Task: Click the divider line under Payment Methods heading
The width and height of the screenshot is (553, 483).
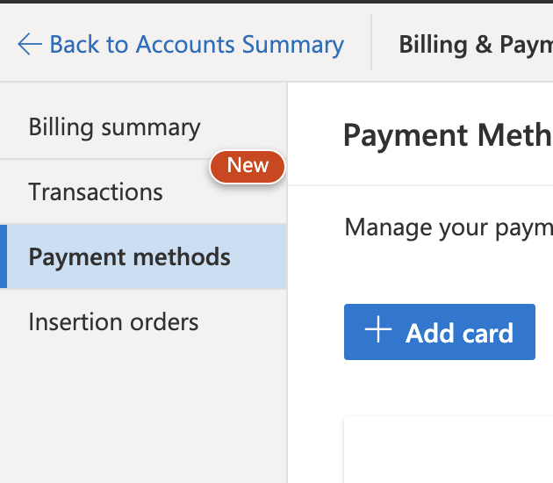Action: point(420,185)
